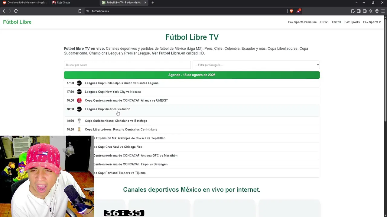Go back using the browser back arrow
Viewport: 387px width, 217px height.
coord(4,11)
